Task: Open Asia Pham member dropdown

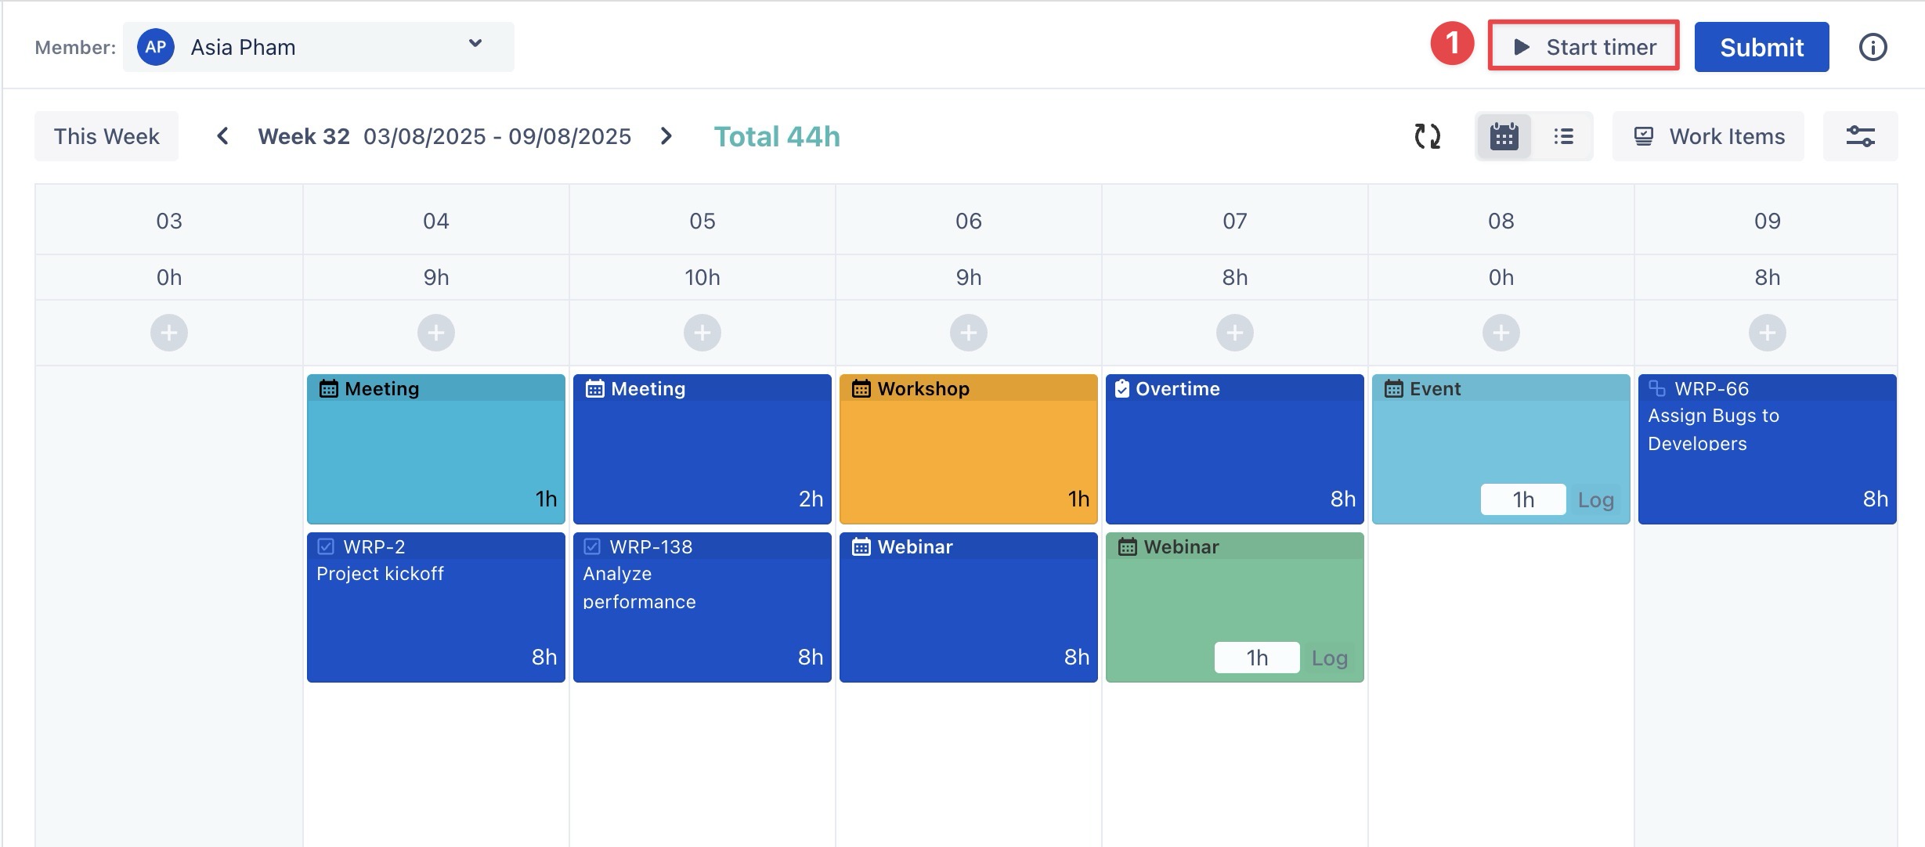Action: click(318, 47)
